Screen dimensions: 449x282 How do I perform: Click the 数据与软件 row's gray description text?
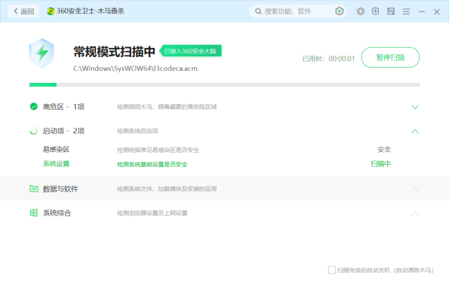[x=167, y=189]
